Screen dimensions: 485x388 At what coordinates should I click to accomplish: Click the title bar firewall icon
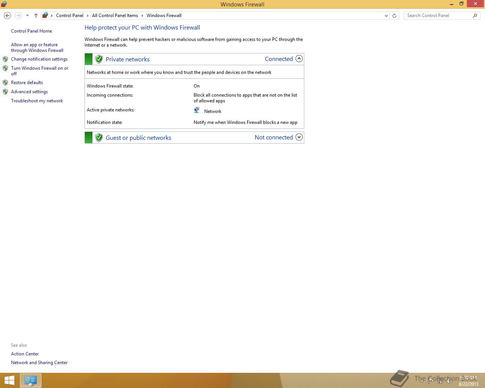[x=4, y=4]
